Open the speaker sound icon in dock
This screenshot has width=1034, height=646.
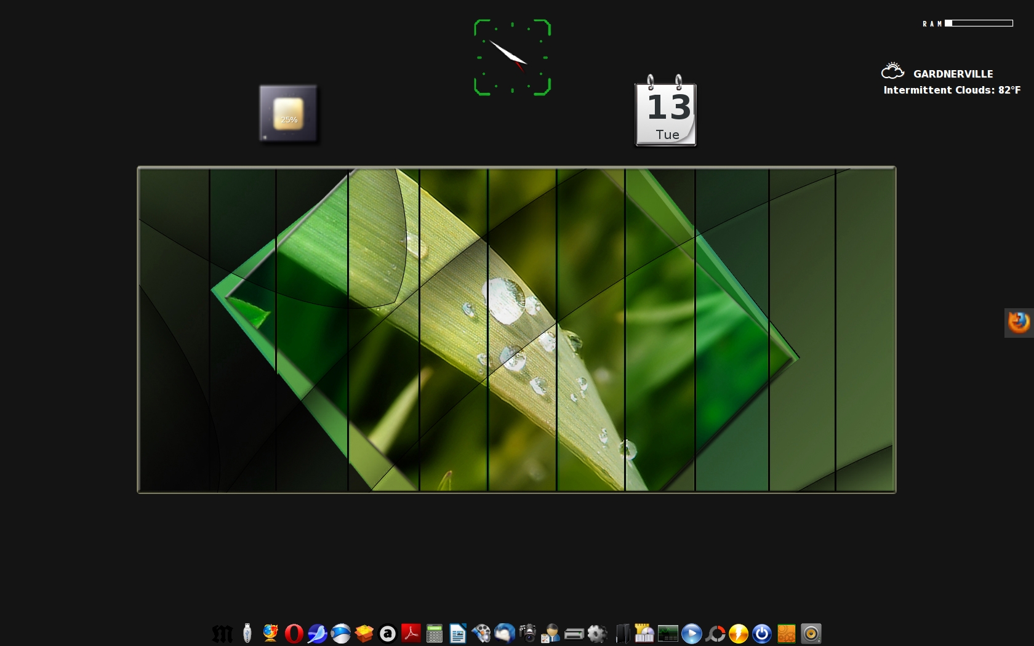click(811, 634)
